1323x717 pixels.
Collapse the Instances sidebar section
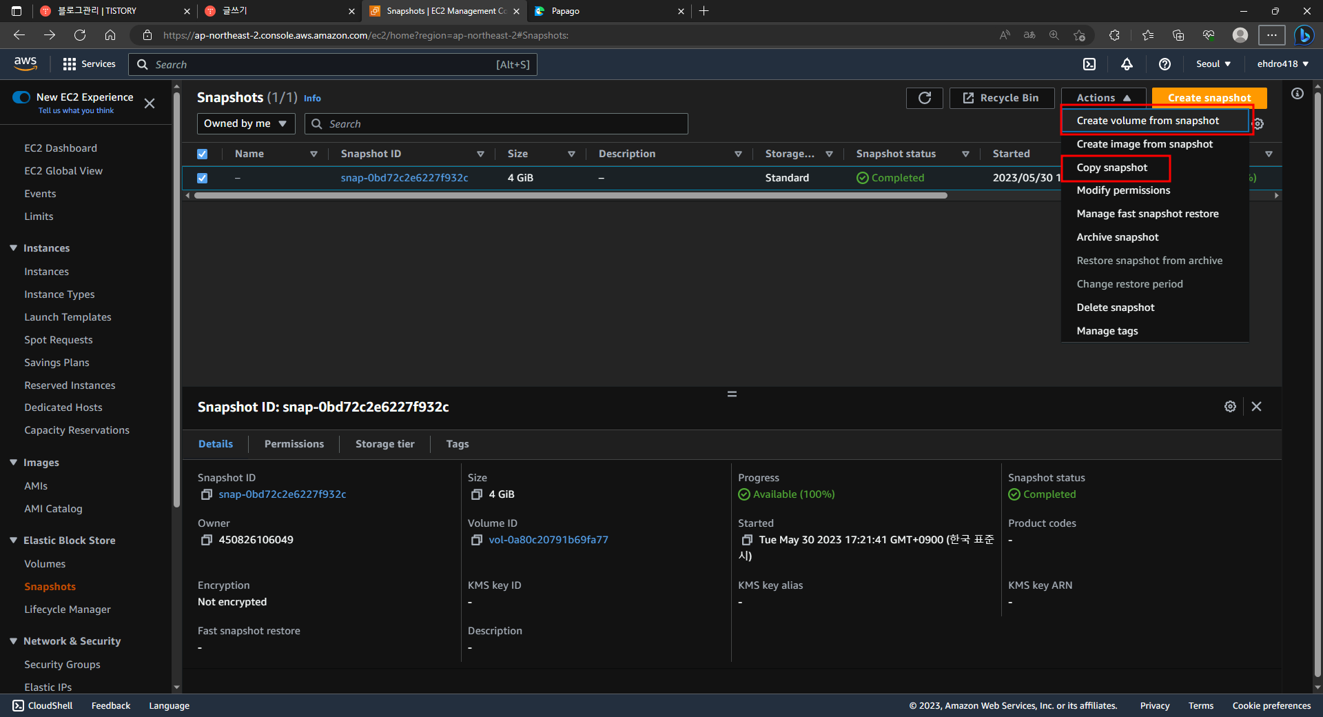coord(13,248)
